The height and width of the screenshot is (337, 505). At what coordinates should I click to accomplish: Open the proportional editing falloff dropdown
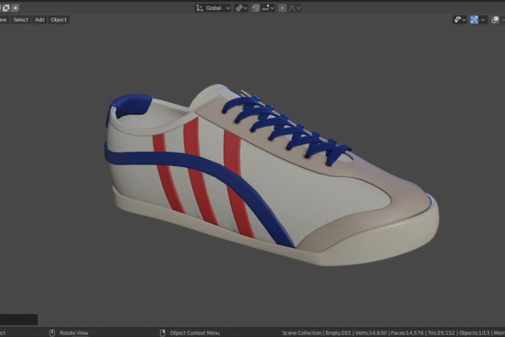(295, 8)
